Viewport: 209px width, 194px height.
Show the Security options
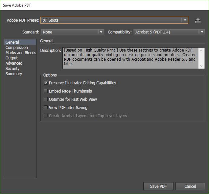click(12, 69)
